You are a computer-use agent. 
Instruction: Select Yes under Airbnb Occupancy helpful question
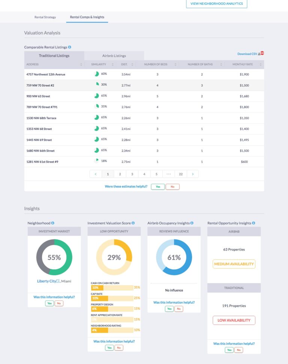pyautogui.click(x=169, y=309)
